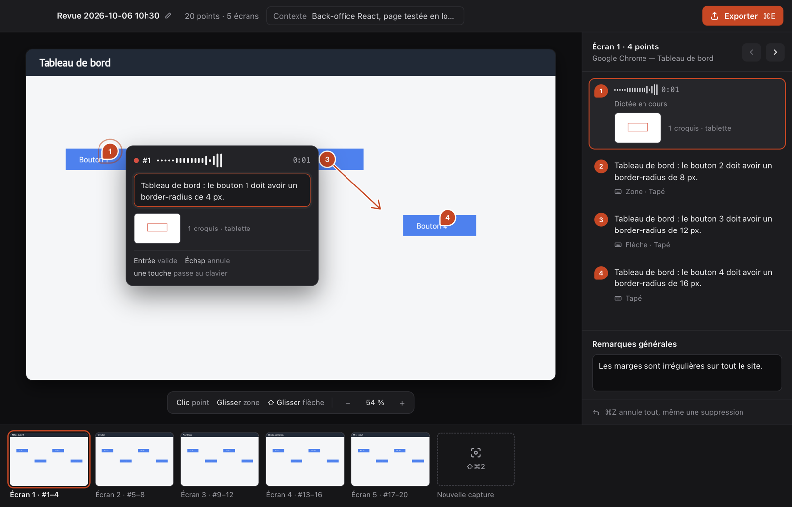Click the keyboard icon beside Zone · Tapé
This screenshot has height=507, width=792.
point(618,192)
